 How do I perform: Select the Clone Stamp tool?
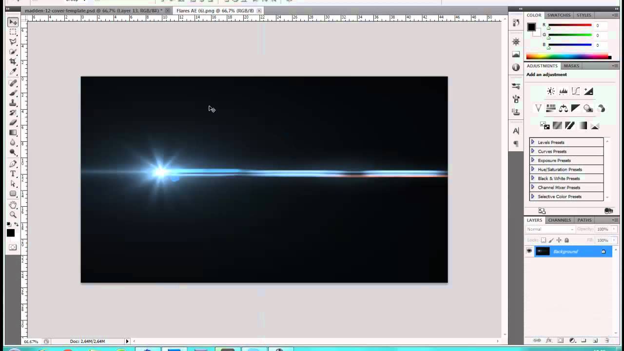pos(13,103)
